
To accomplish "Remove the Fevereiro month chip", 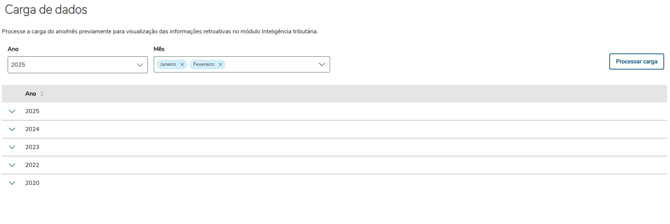I will 220,64.
